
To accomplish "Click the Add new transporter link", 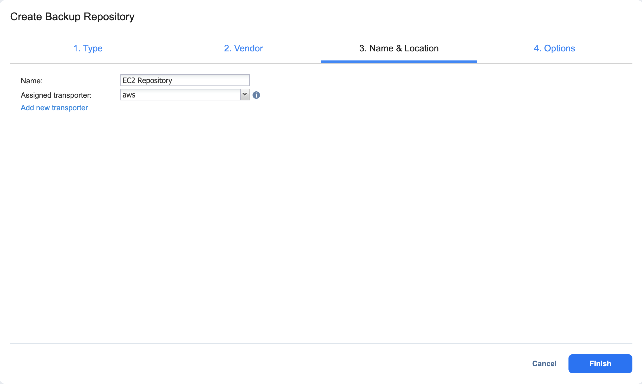I will click(x=54, y=108).
